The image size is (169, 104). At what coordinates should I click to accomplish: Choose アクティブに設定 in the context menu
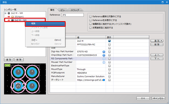click(45, 28)
